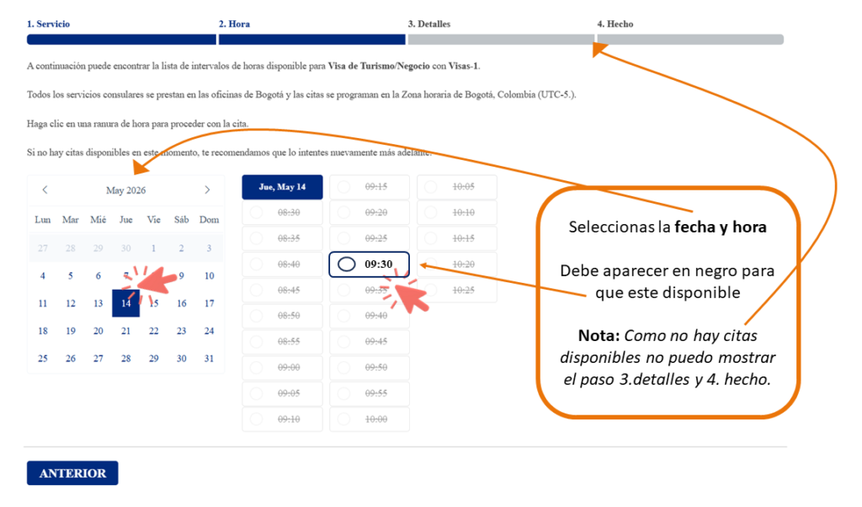Select the 08:30 time slot
The image size is (862, 507).
pyautogui.click(x=282, y=212)
